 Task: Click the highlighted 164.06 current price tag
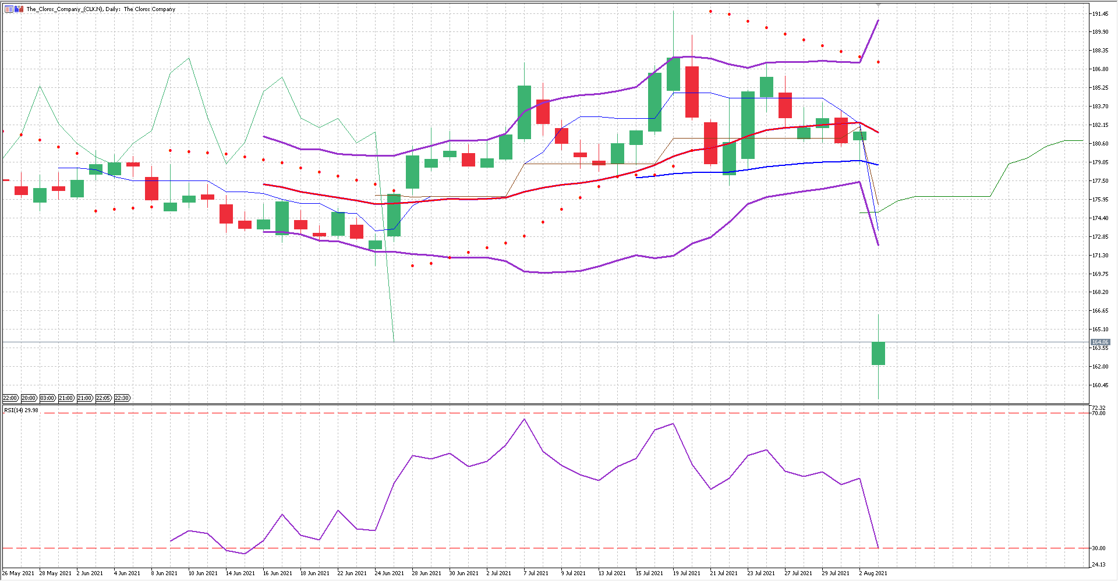pyautogui.click(x=1100, y=342)
